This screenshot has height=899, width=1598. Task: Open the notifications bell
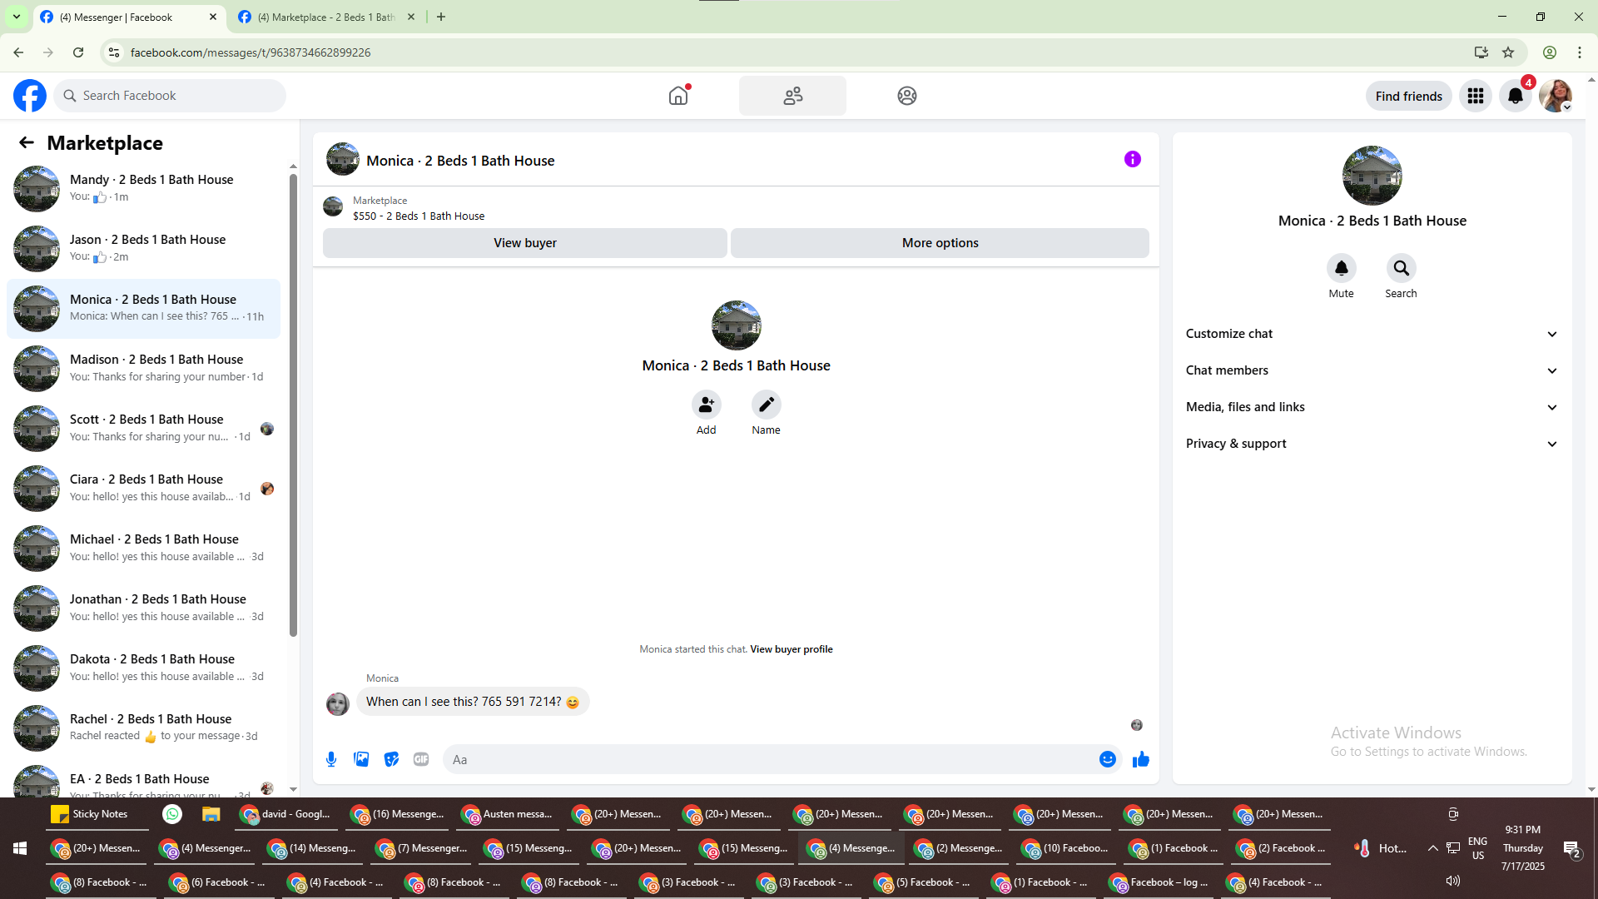1516,96
